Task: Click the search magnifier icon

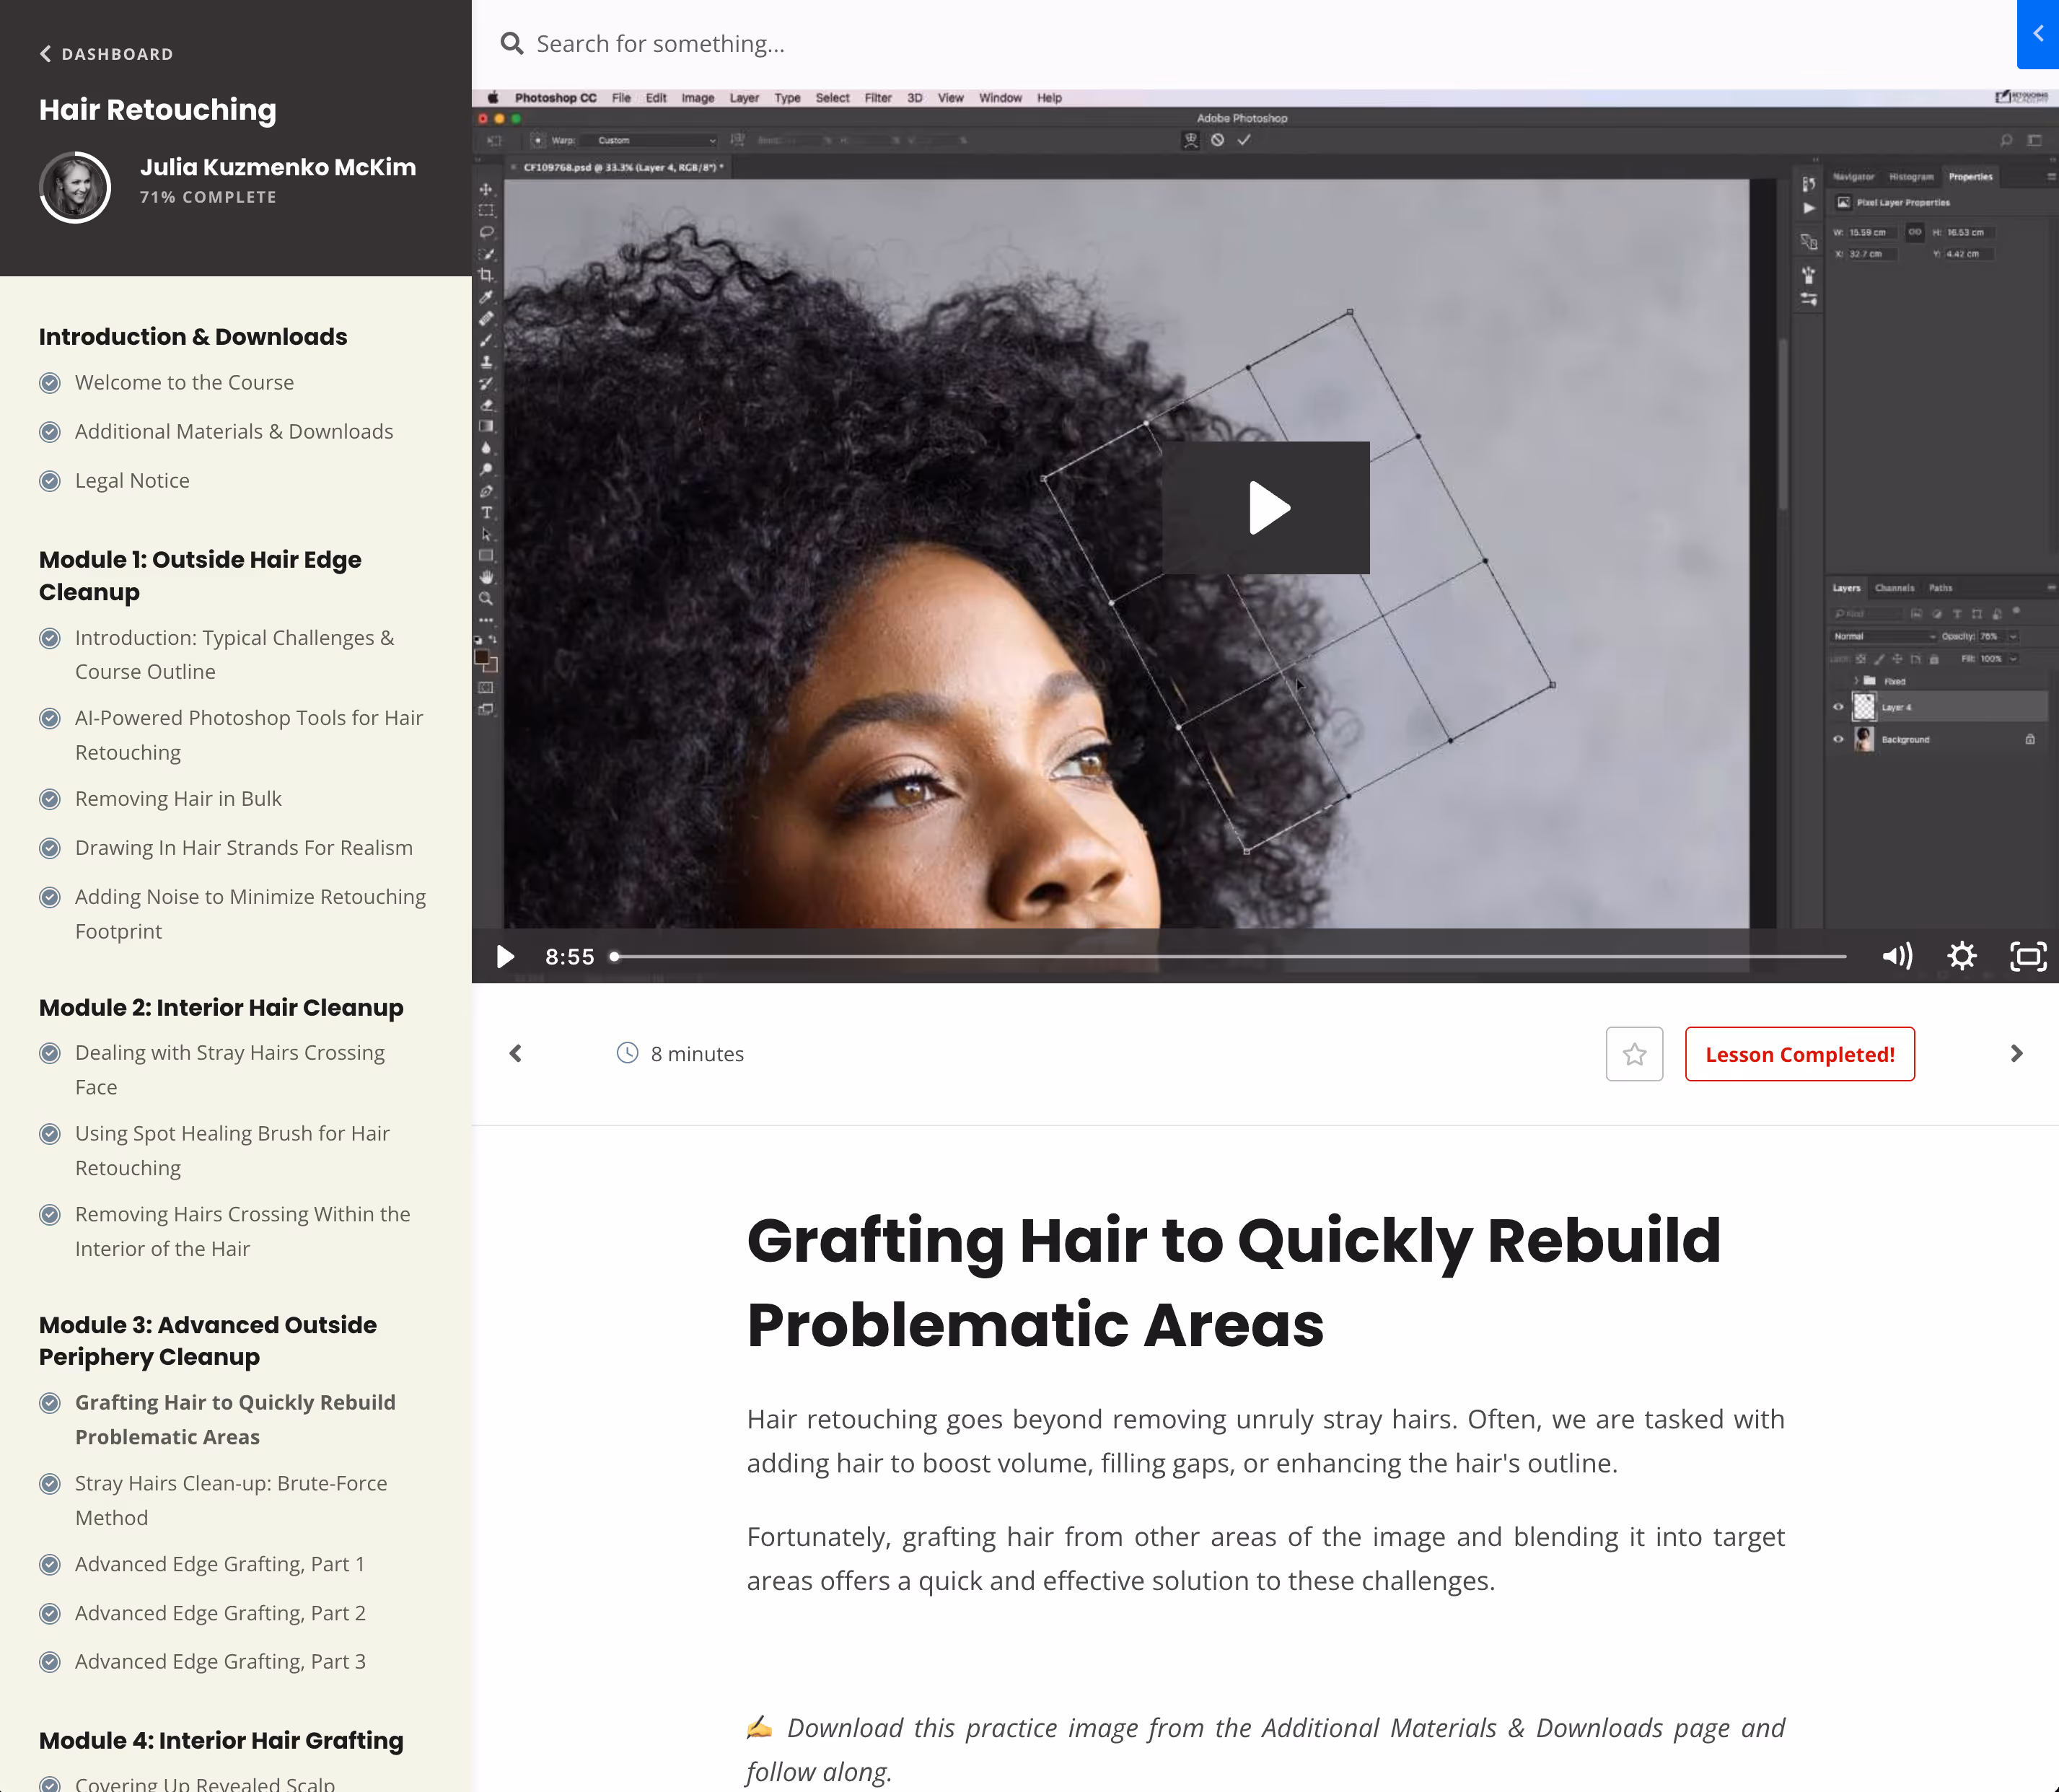Action: (512, 44)
